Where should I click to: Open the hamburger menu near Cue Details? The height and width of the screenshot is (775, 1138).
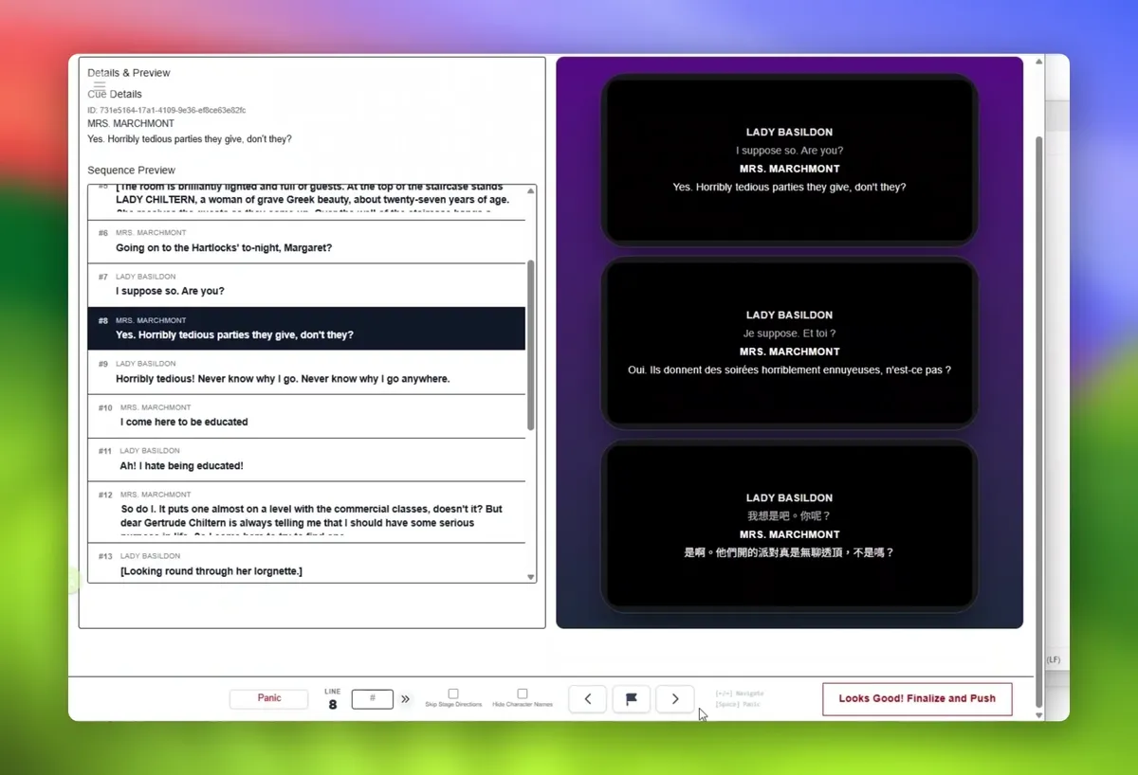click(100, 86)
